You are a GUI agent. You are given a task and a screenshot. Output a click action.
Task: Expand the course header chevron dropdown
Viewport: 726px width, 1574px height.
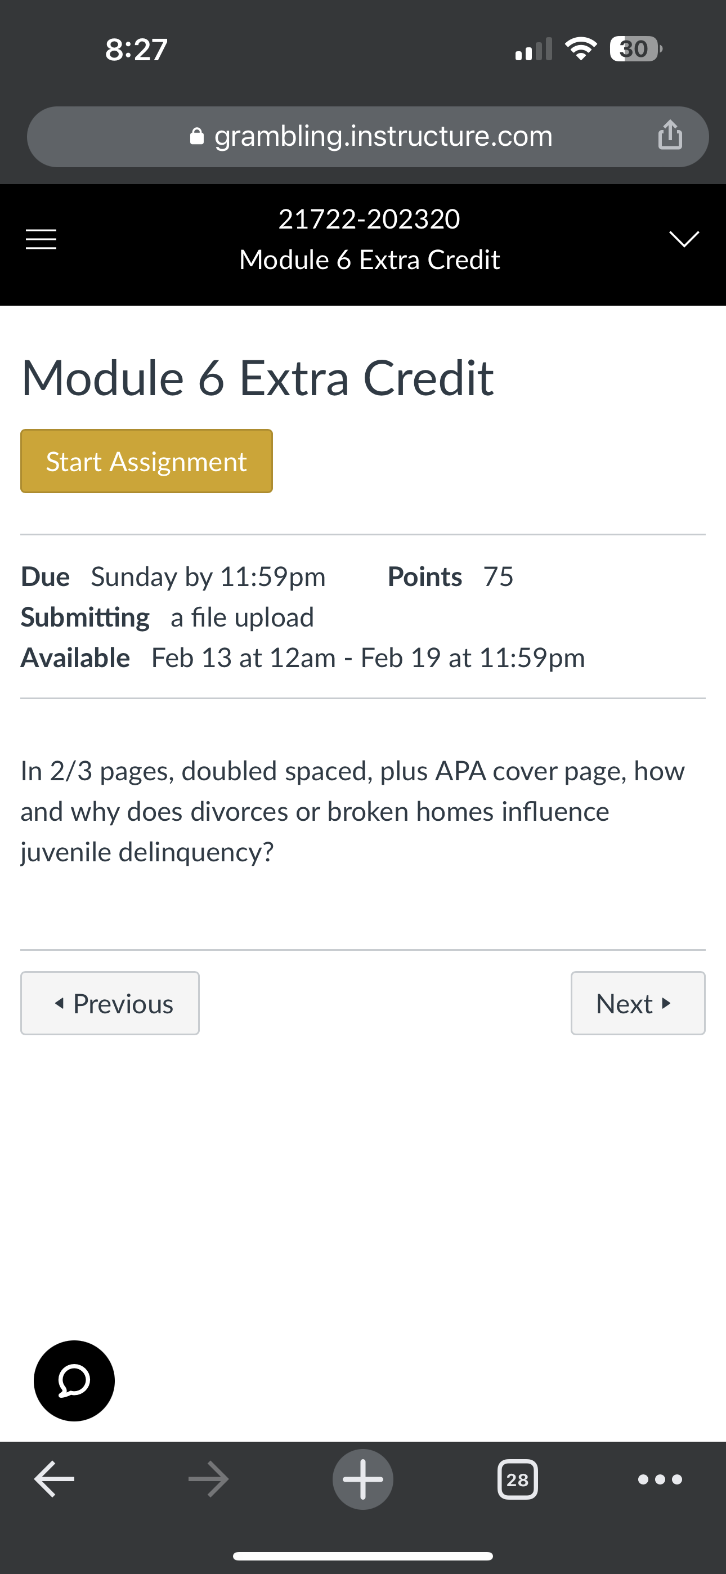tap(684, 239)
